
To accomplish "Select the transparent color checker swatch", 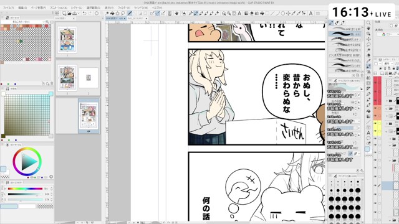I will click(46, 206).
